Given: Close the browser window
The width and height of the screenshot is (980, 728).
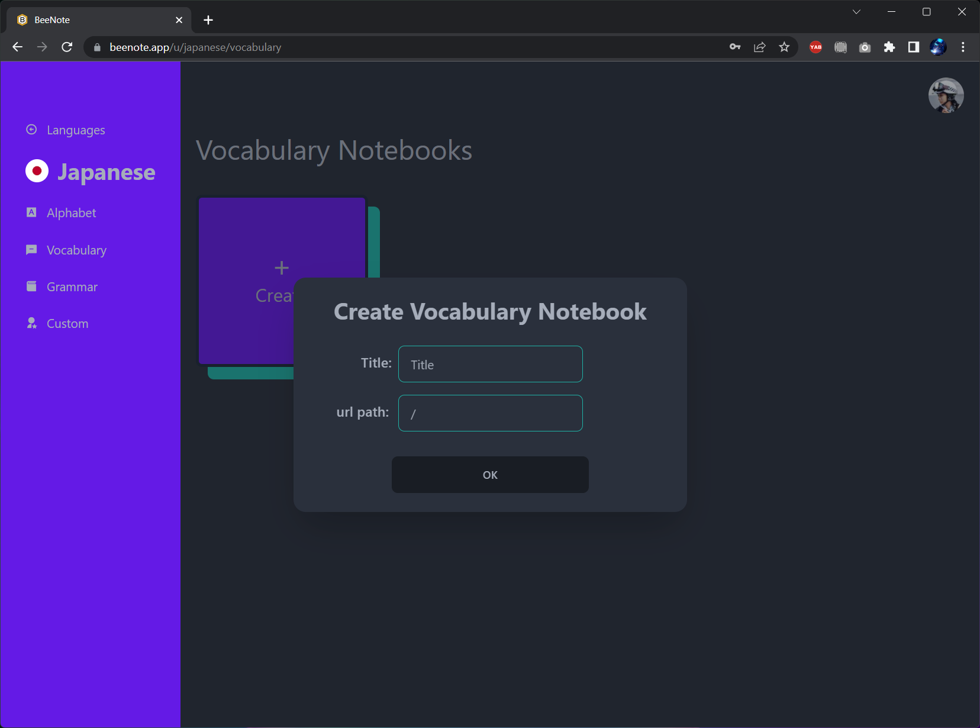Looking at the screenshot, I should pyautogui.click(x=962, y=12).
